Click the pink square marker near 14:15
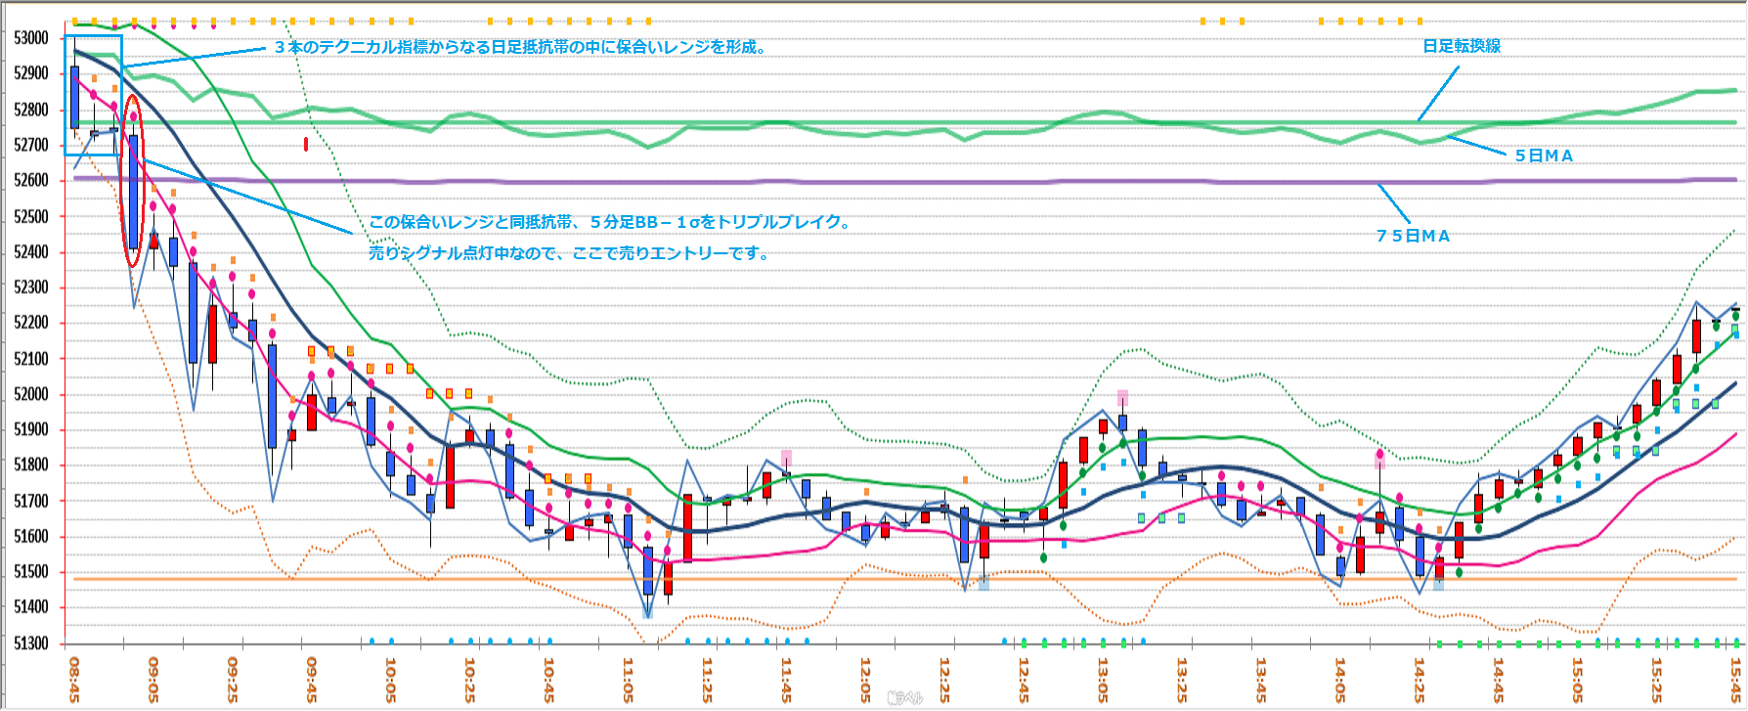 coord(1379,456)
